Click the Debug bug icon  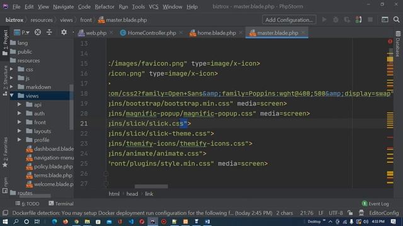[x=336, y=19]
